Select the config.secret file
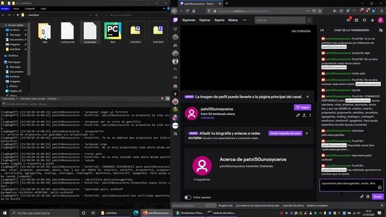386x217 pixels. (x=67, y=33)
